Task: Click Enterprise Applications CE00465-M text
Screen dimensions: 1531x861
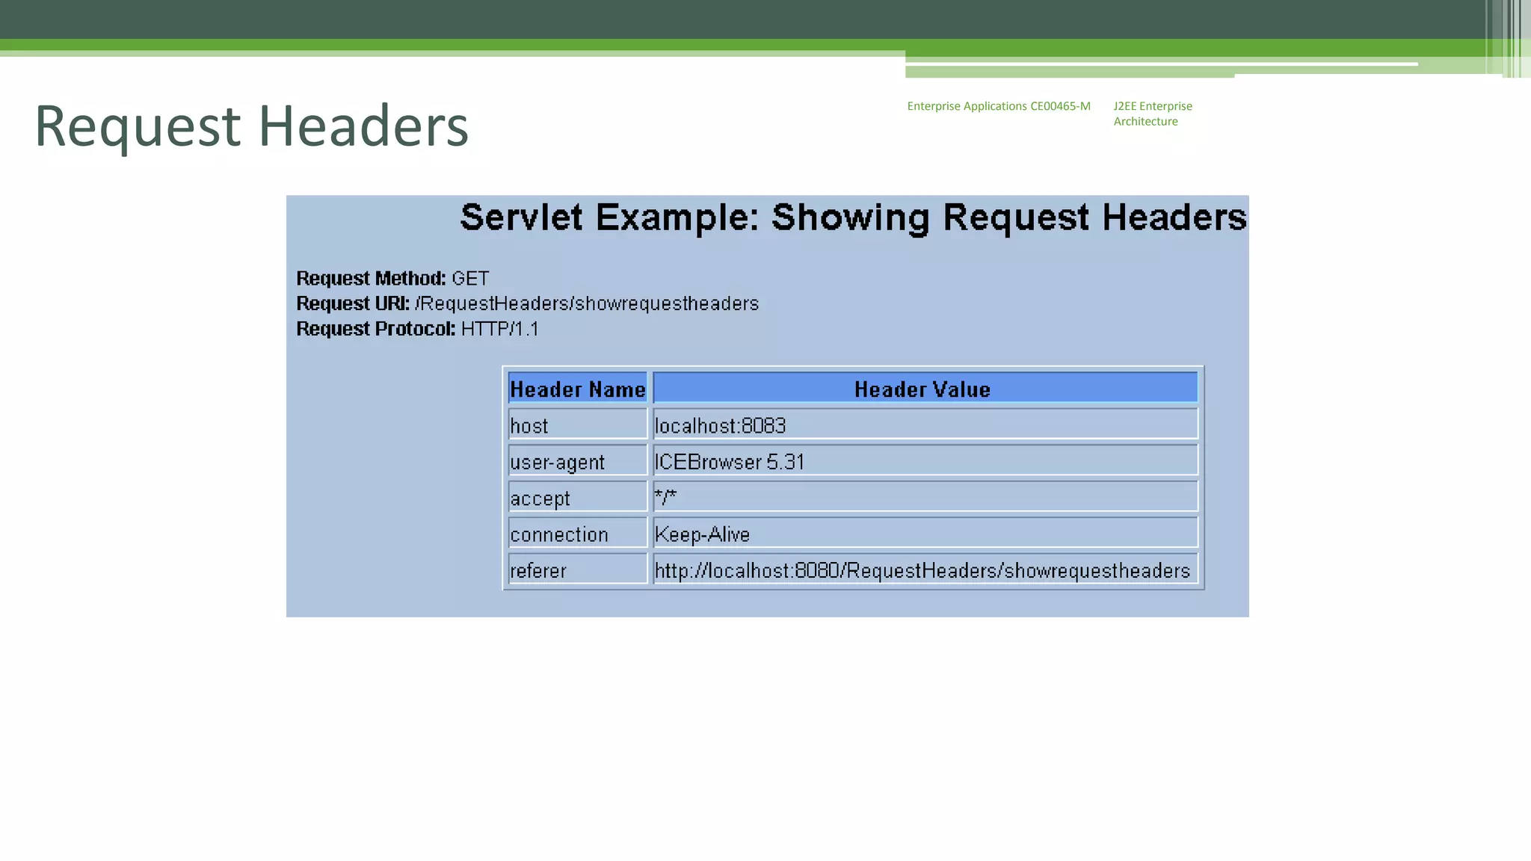Action: click(998, 106)
